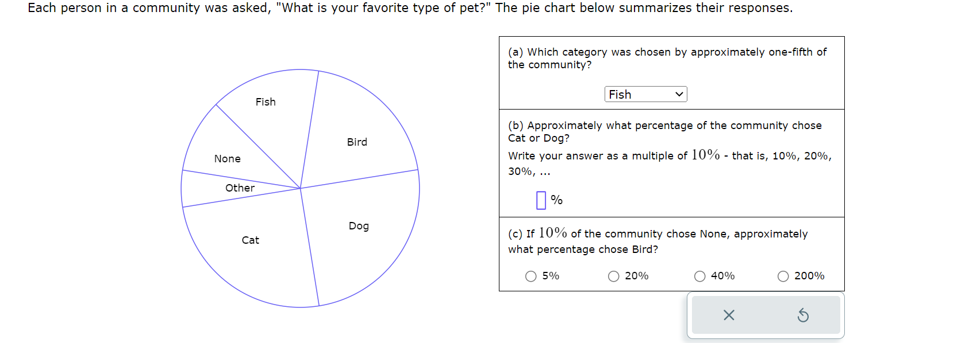Click the pet survey instruction sentence
Image resolution: width=969 pixels, height=343 pixels.
pos(410,8)
